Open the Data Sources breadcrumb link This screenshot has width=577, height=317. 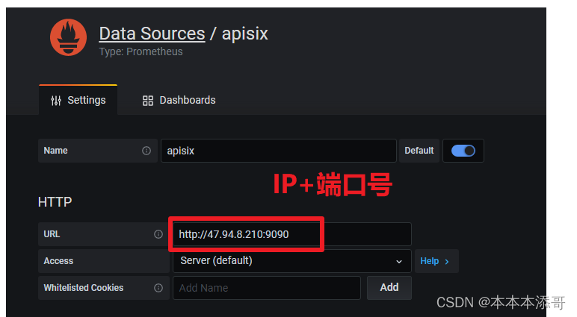pos(152,34)
